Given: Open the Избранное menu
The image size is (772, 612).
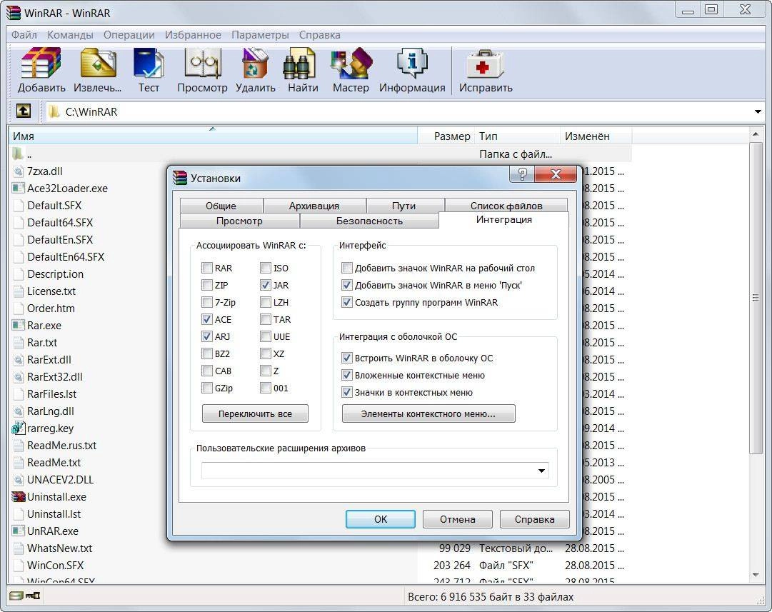Looking at the screenshot, I should [193, 35].
